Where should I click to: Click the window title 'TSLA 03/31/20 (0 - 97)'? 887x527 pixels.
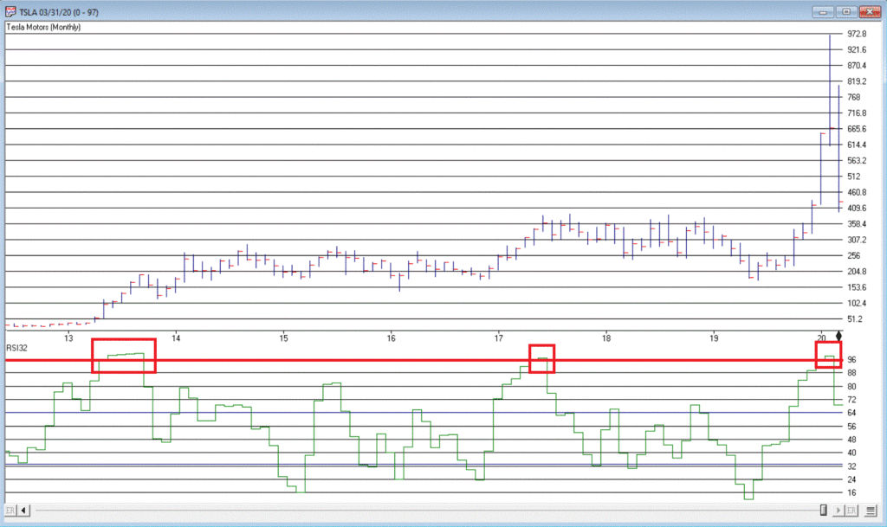point(59,12)
